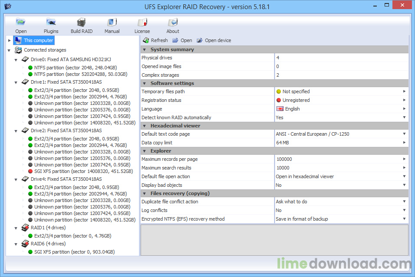Open Duplicate file conflict action dropdown
The height and width of the screenshot is (277, 415).
[404, 202]
